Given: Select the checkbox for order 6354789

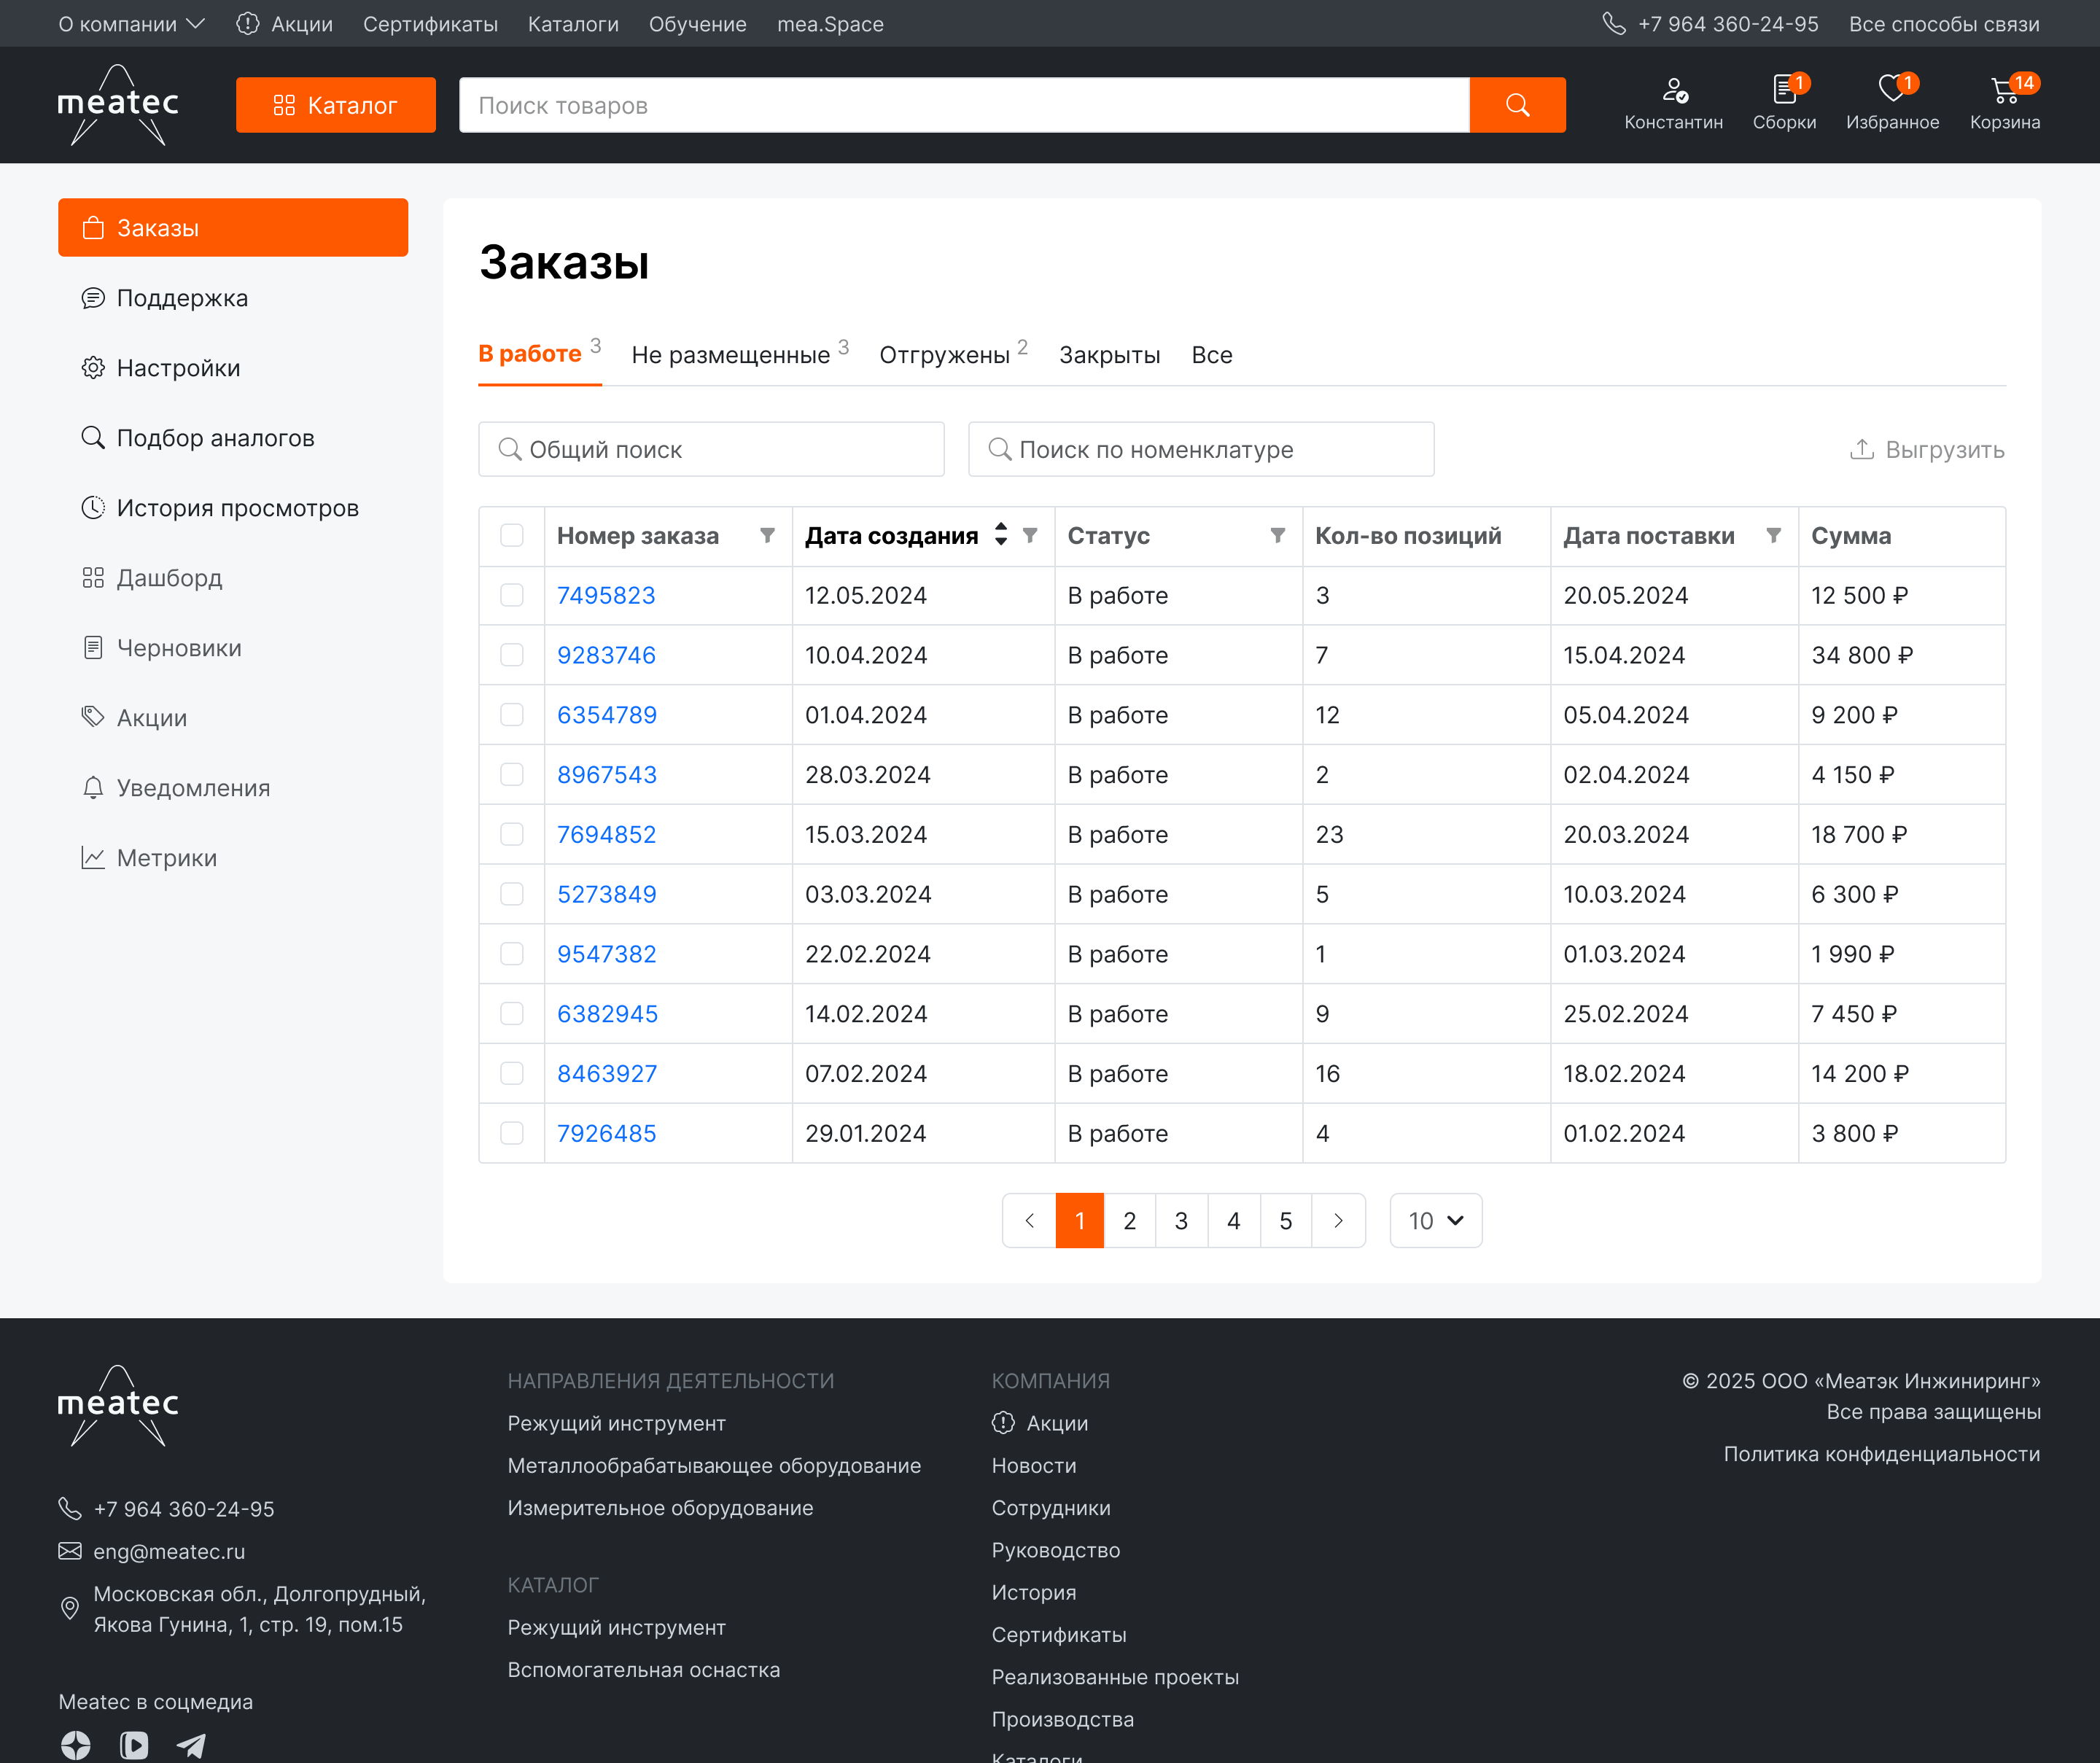Looking at the screenshot, I should (x=512, y=715).
